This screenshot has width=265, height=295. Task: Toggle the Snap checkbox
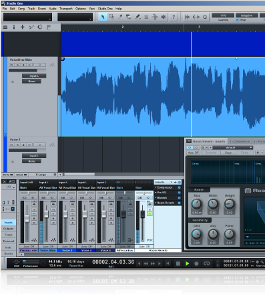(x=238, y=20)
